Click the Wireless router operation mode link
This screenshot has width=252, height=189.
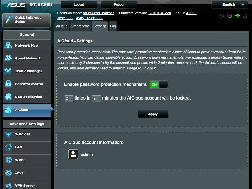coord(99,13)
